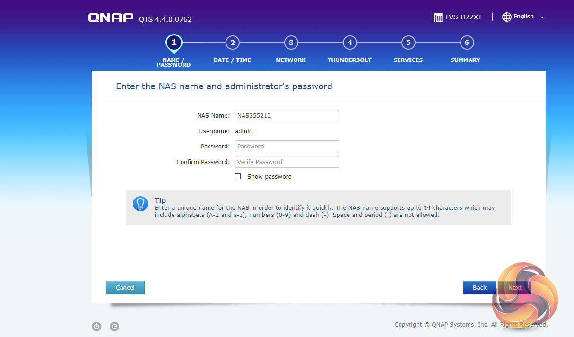Click the 'Password:' field label
Screen dimensions: 574x337
click(x=215, y=146)
